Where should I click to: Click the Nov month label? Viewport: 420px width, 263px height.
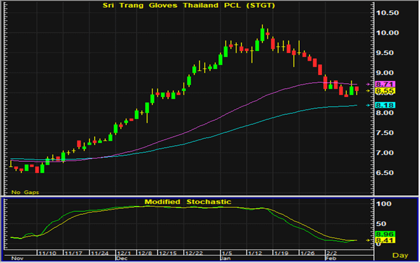[x=16, y=259]
